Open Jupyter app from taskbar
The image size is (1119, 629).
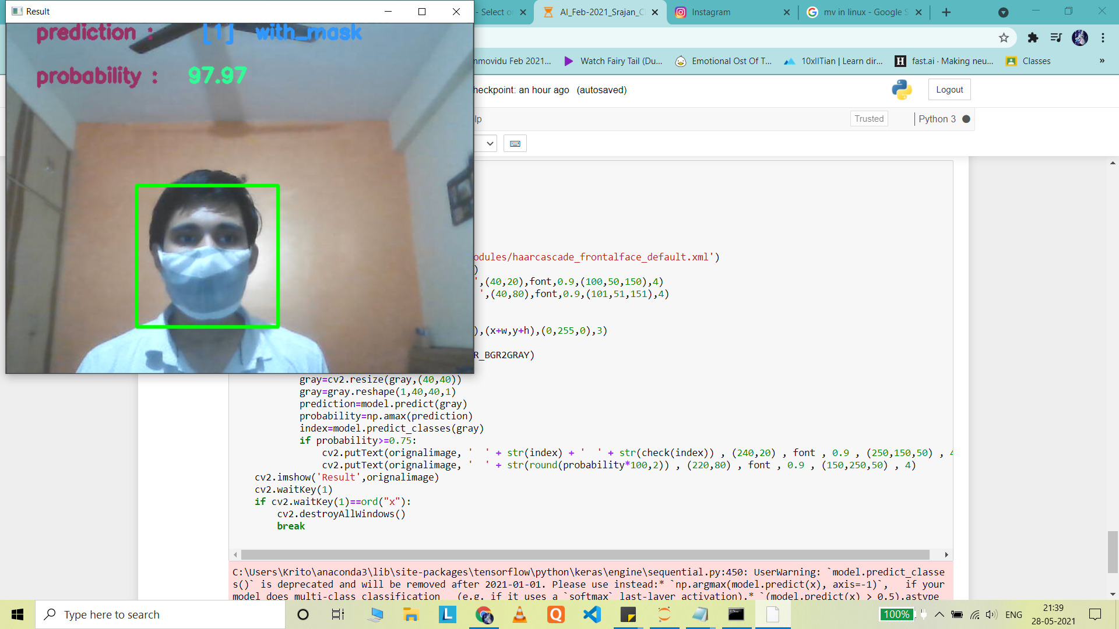coord(664,614)
